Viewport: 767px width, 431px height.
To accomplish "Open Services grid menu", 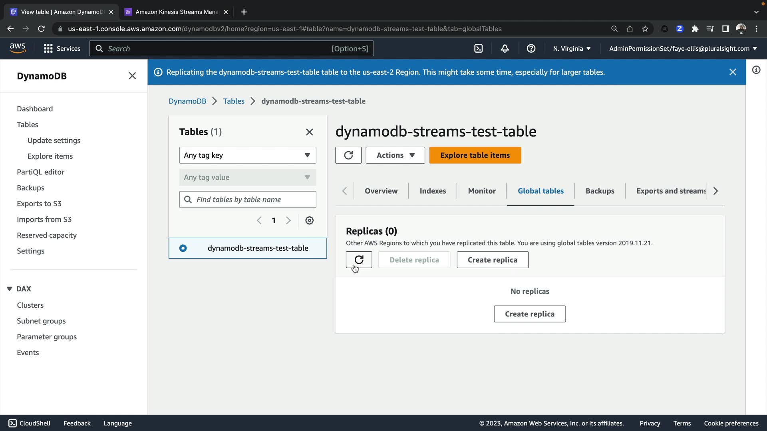I will (x=62, y=48).
